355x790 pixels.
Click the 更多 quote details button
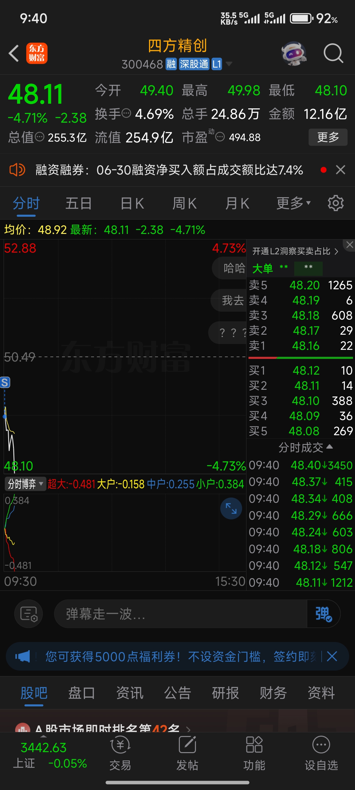click(328, 137)
